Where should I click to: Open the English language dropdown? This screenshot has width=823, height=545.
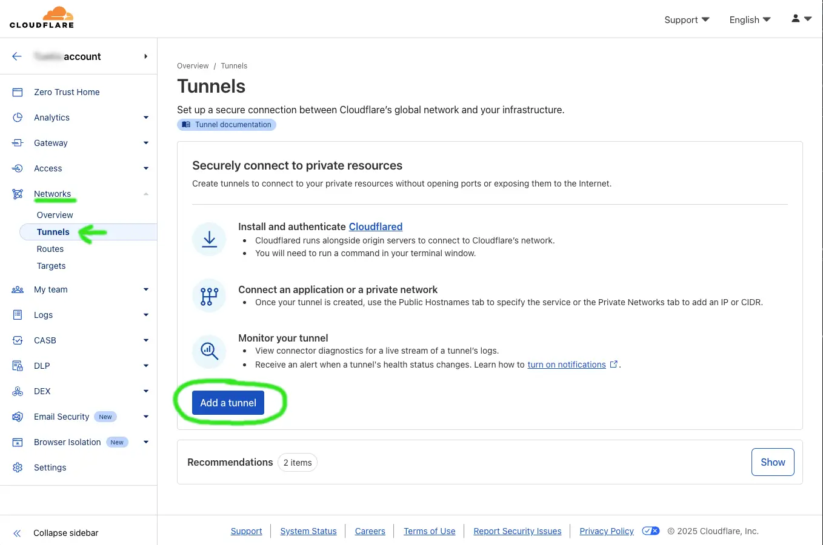749,19
